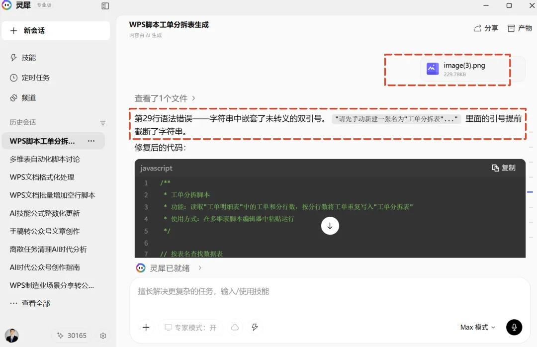Open the 30165 credits balance

coord(72,336)
